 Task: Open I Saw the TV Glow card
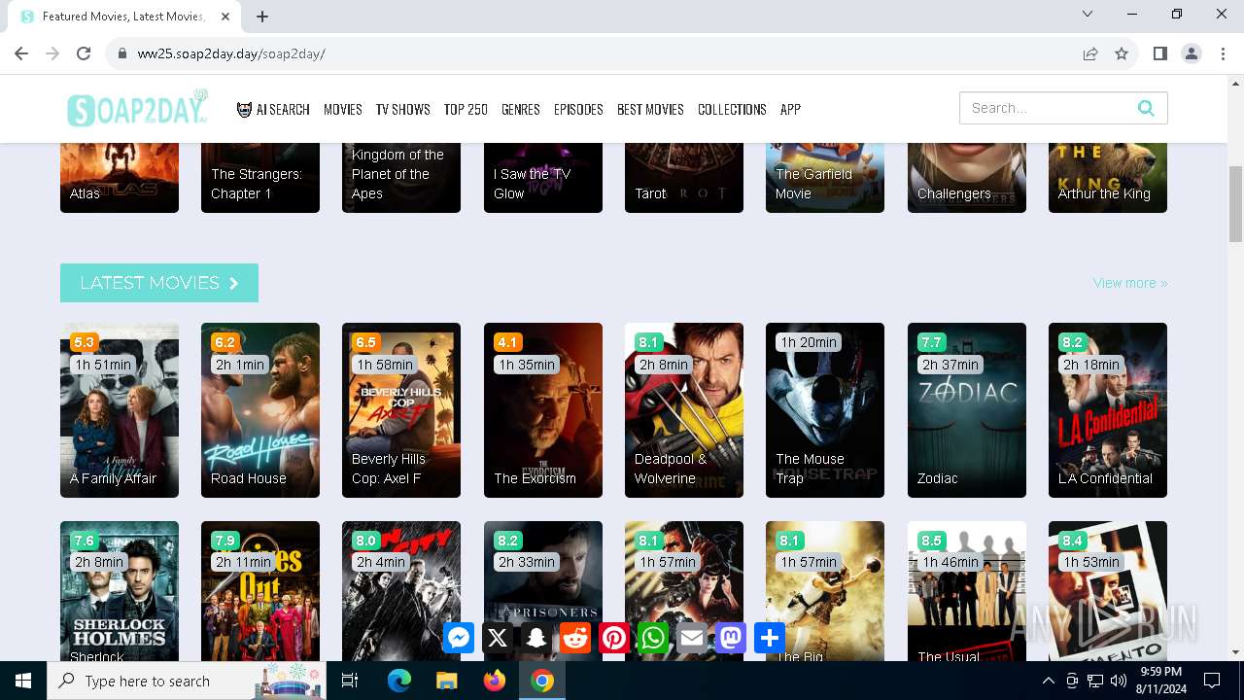[x=543, y=178]
